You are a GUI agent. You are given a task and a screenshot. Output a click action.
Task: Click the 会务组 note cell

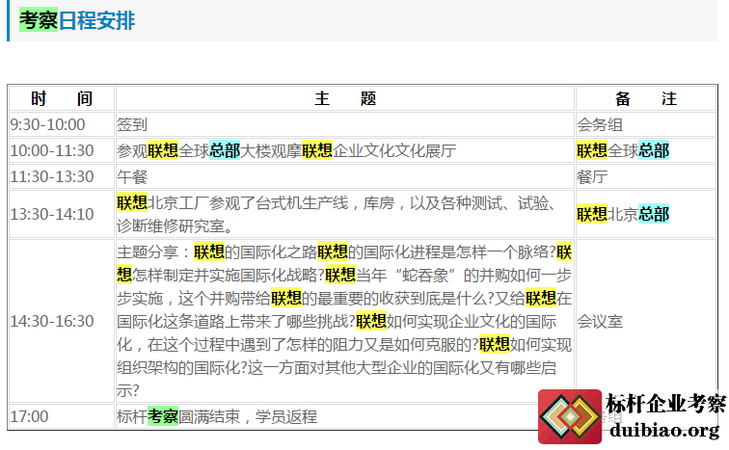pyautogui.click(x=646, y=124)
